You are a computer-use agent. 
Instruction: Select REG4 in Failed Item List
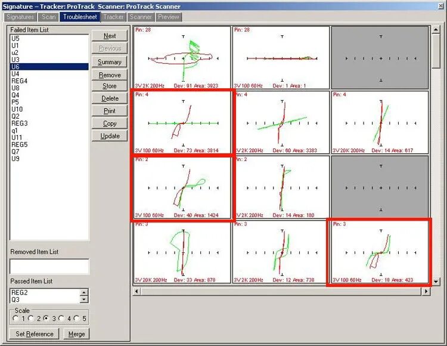pyautogui.click(x=49, y=81)
